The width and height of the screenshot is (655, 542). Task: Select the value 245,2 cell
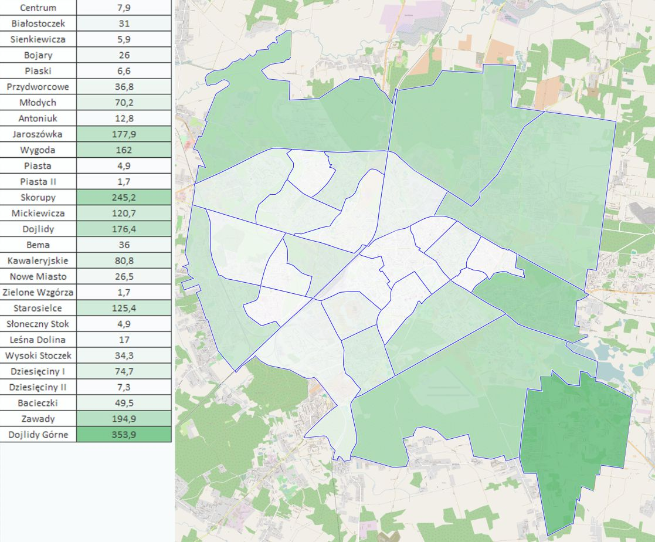pyautogui.click(x=124, y=198)
